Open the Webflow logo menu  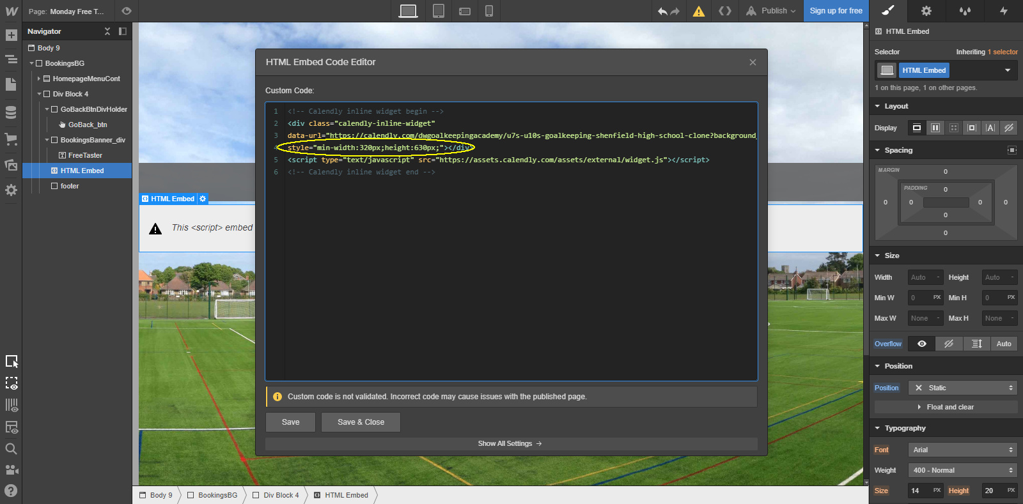point(11,11)
